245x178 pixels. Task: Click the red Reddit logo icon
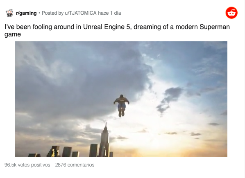coord(231,13)
